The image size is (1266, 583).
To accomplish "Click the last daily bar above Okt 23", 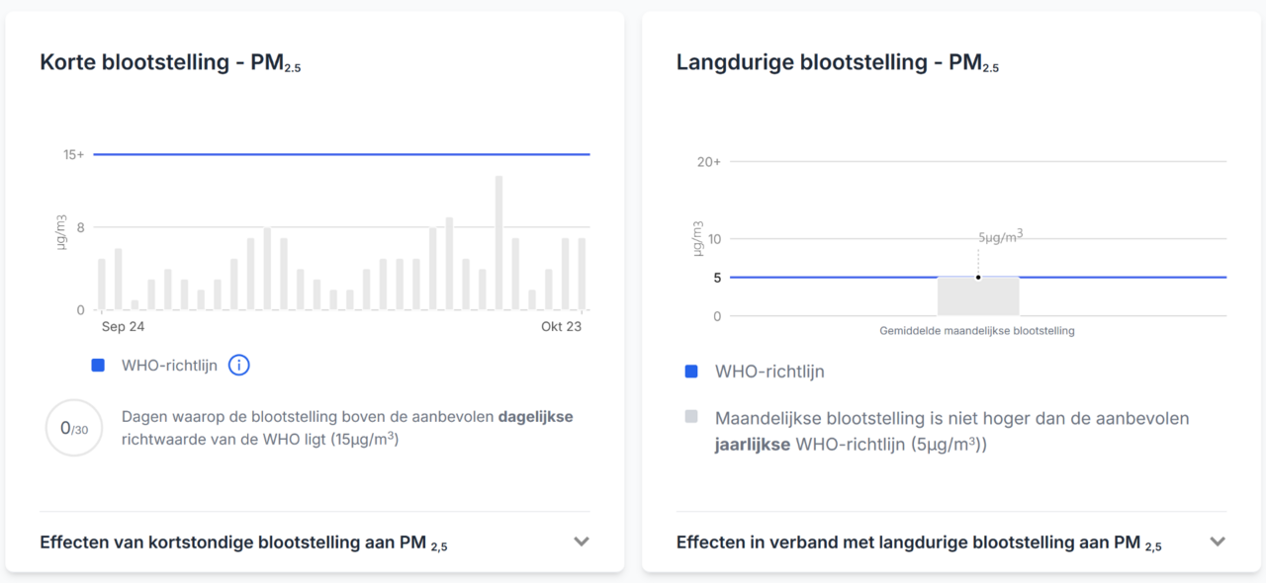I will coord(582,274).
